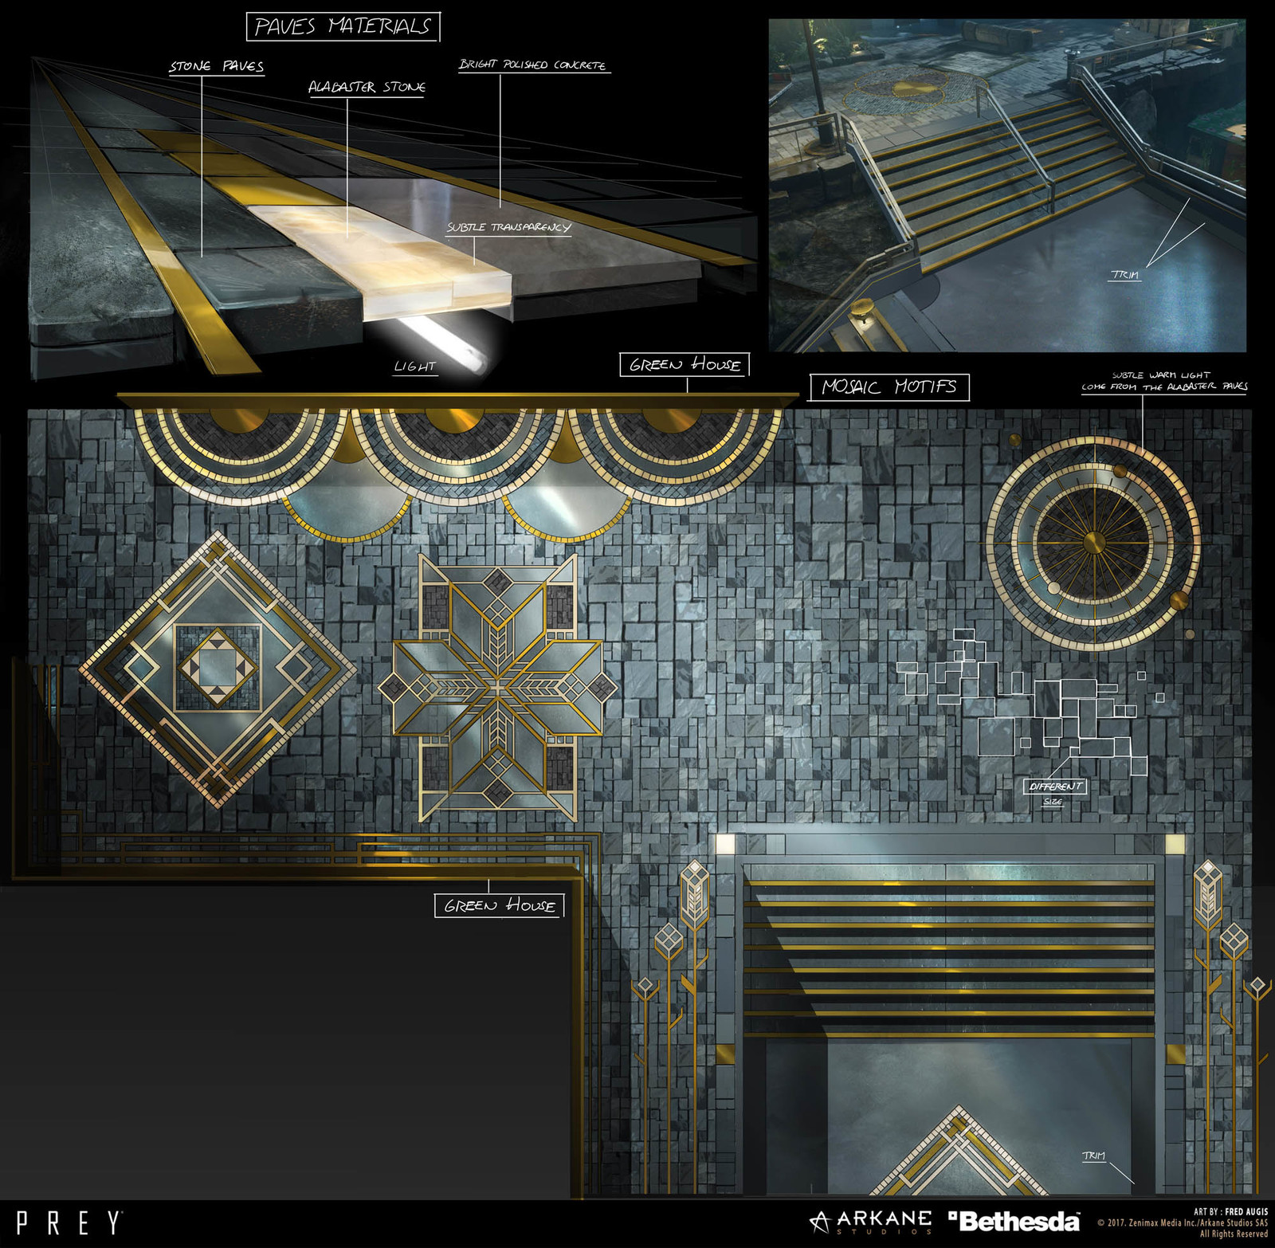This screenshot has width=1275, height=1248.
Task: Select the cross-shaped gold mosaic motif
Action: (x=497, y=687)
